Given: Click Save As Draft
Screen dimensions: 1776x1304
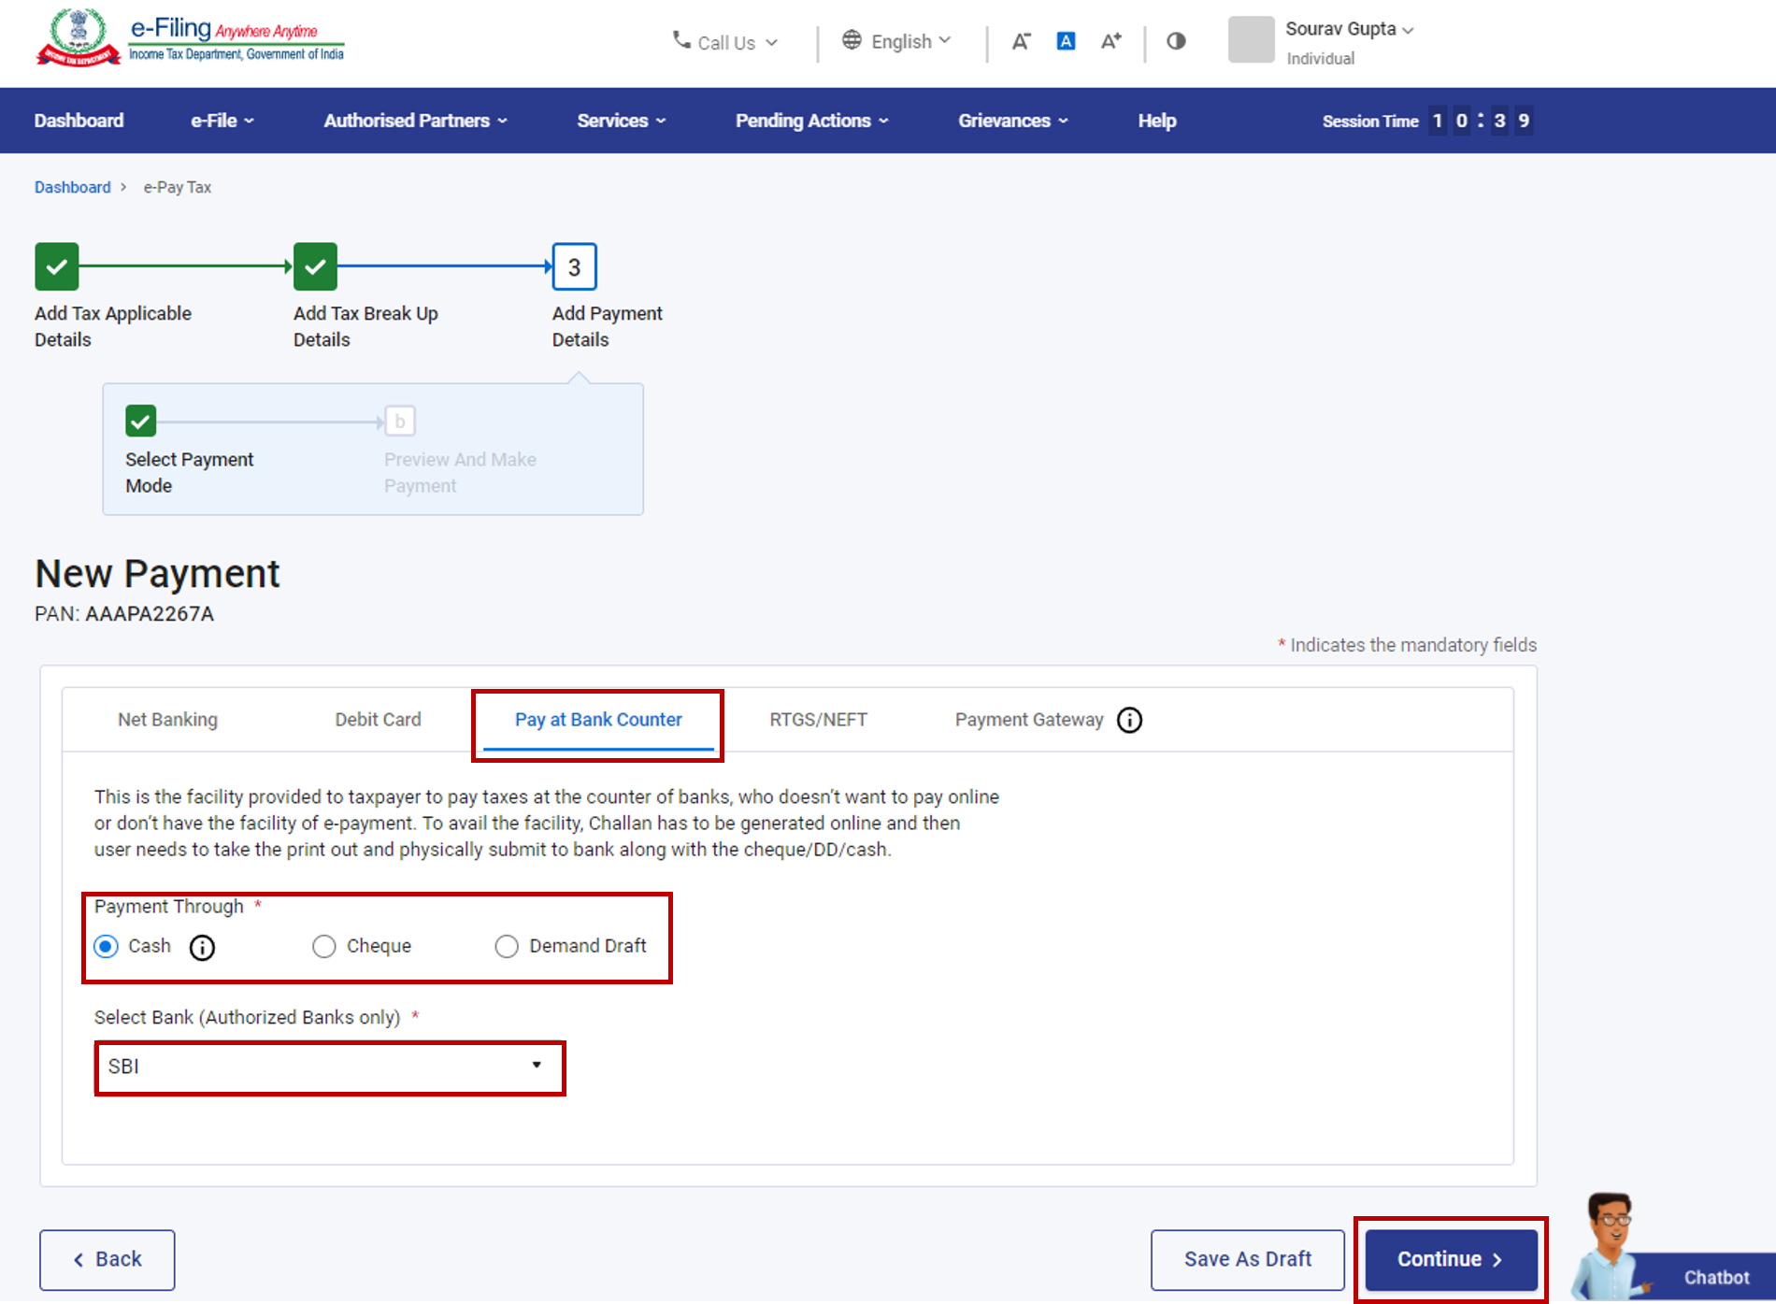Looking at the screenshot, I should point(1247,1259).
